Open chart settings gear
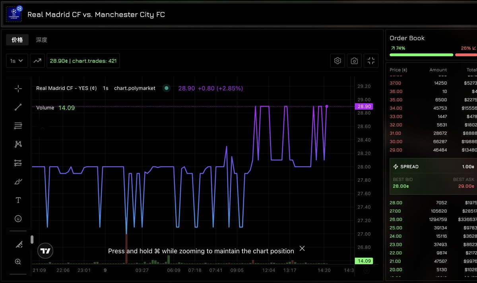The width and height of the screenshot is (477, 283). pos(338,61)
